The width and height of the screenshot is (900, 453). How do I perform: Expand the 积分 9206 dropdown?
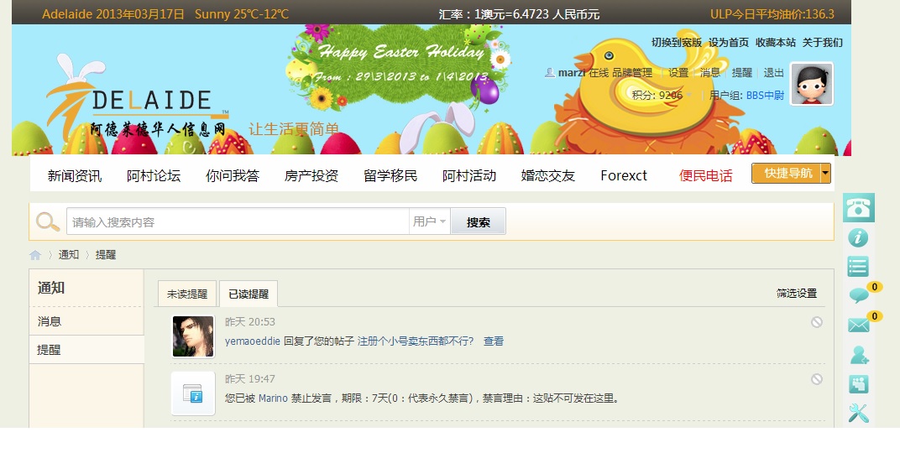[x=690, y=96]
